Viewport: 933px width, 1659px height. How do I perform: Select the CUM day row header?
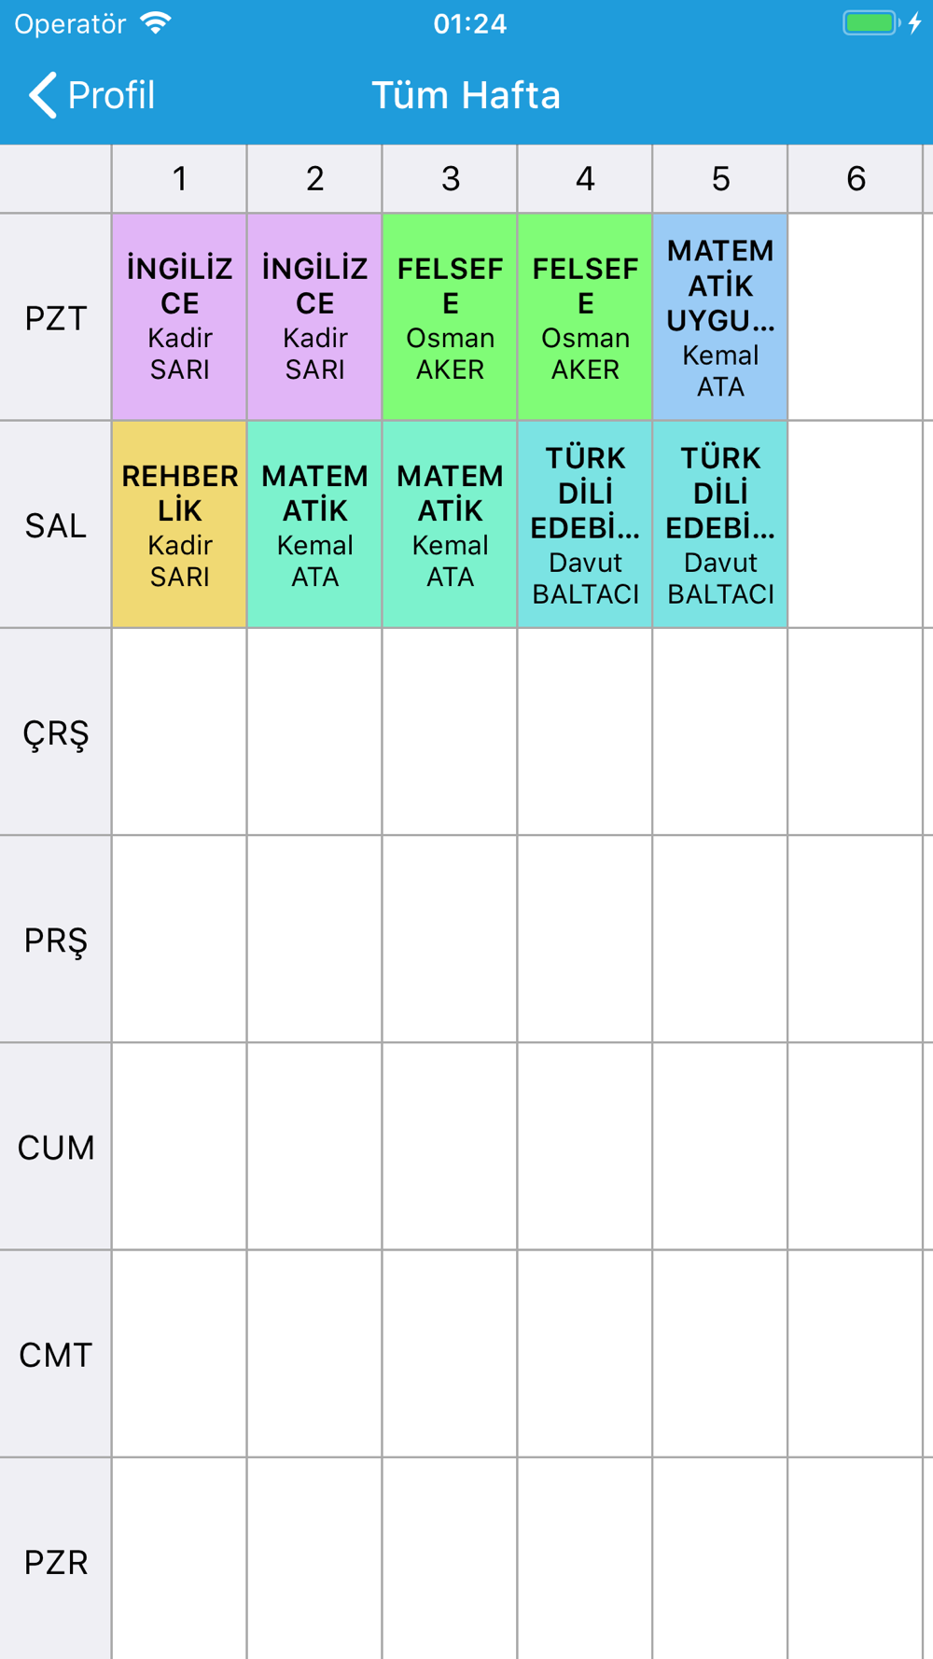56,1146
